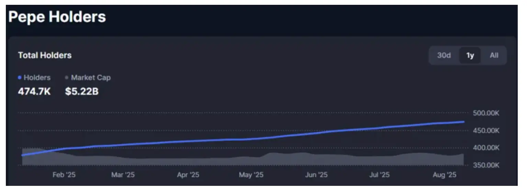Screen dimensions: 527x191
Task: Click the Jul '25 axis label
Action: (379, 175)
